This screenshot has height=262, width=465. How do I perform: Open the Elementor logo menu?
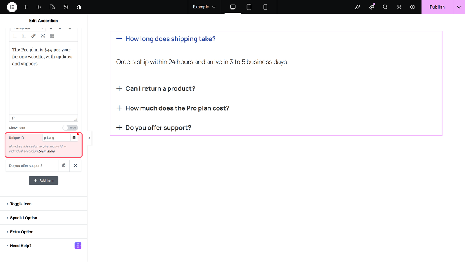click(x=12, y=7)
